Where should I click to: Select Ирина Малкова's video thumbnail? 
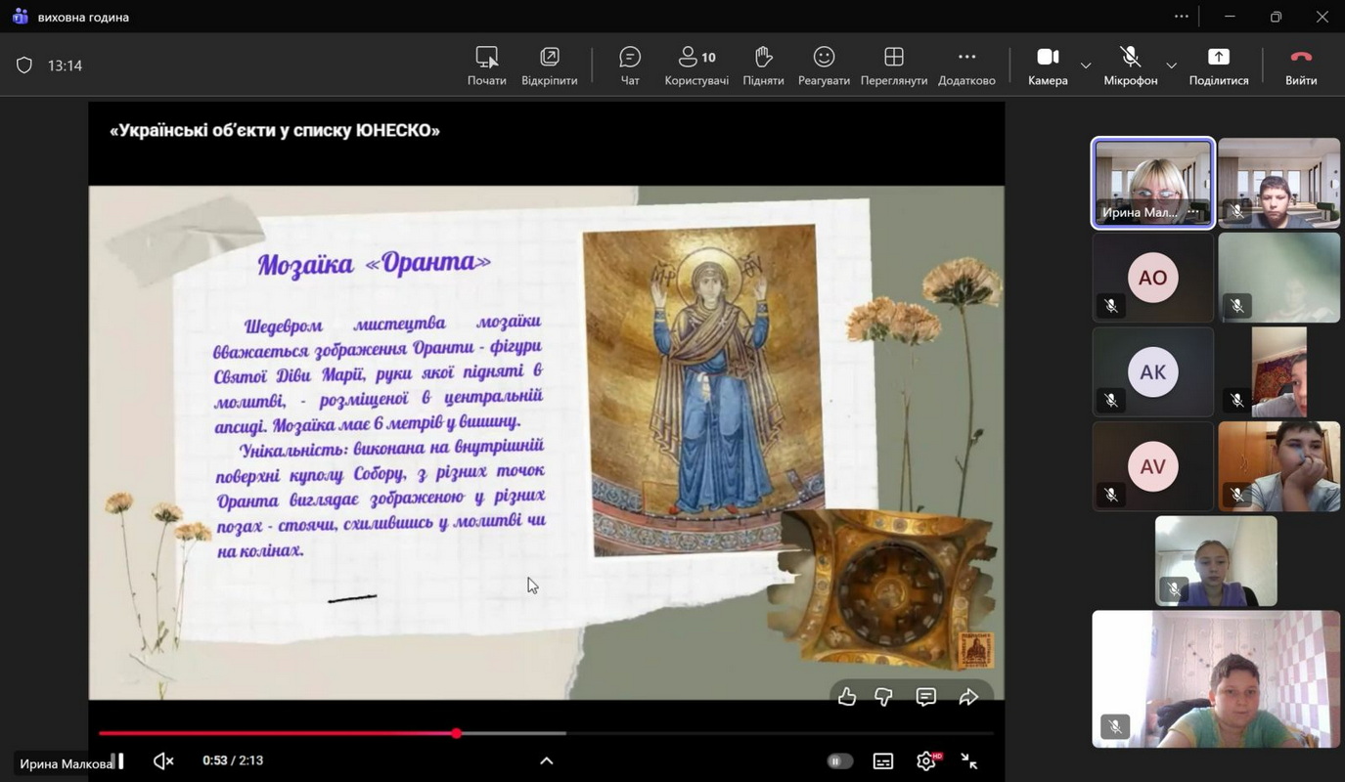pyautogui.click(x=1152, y=183)
